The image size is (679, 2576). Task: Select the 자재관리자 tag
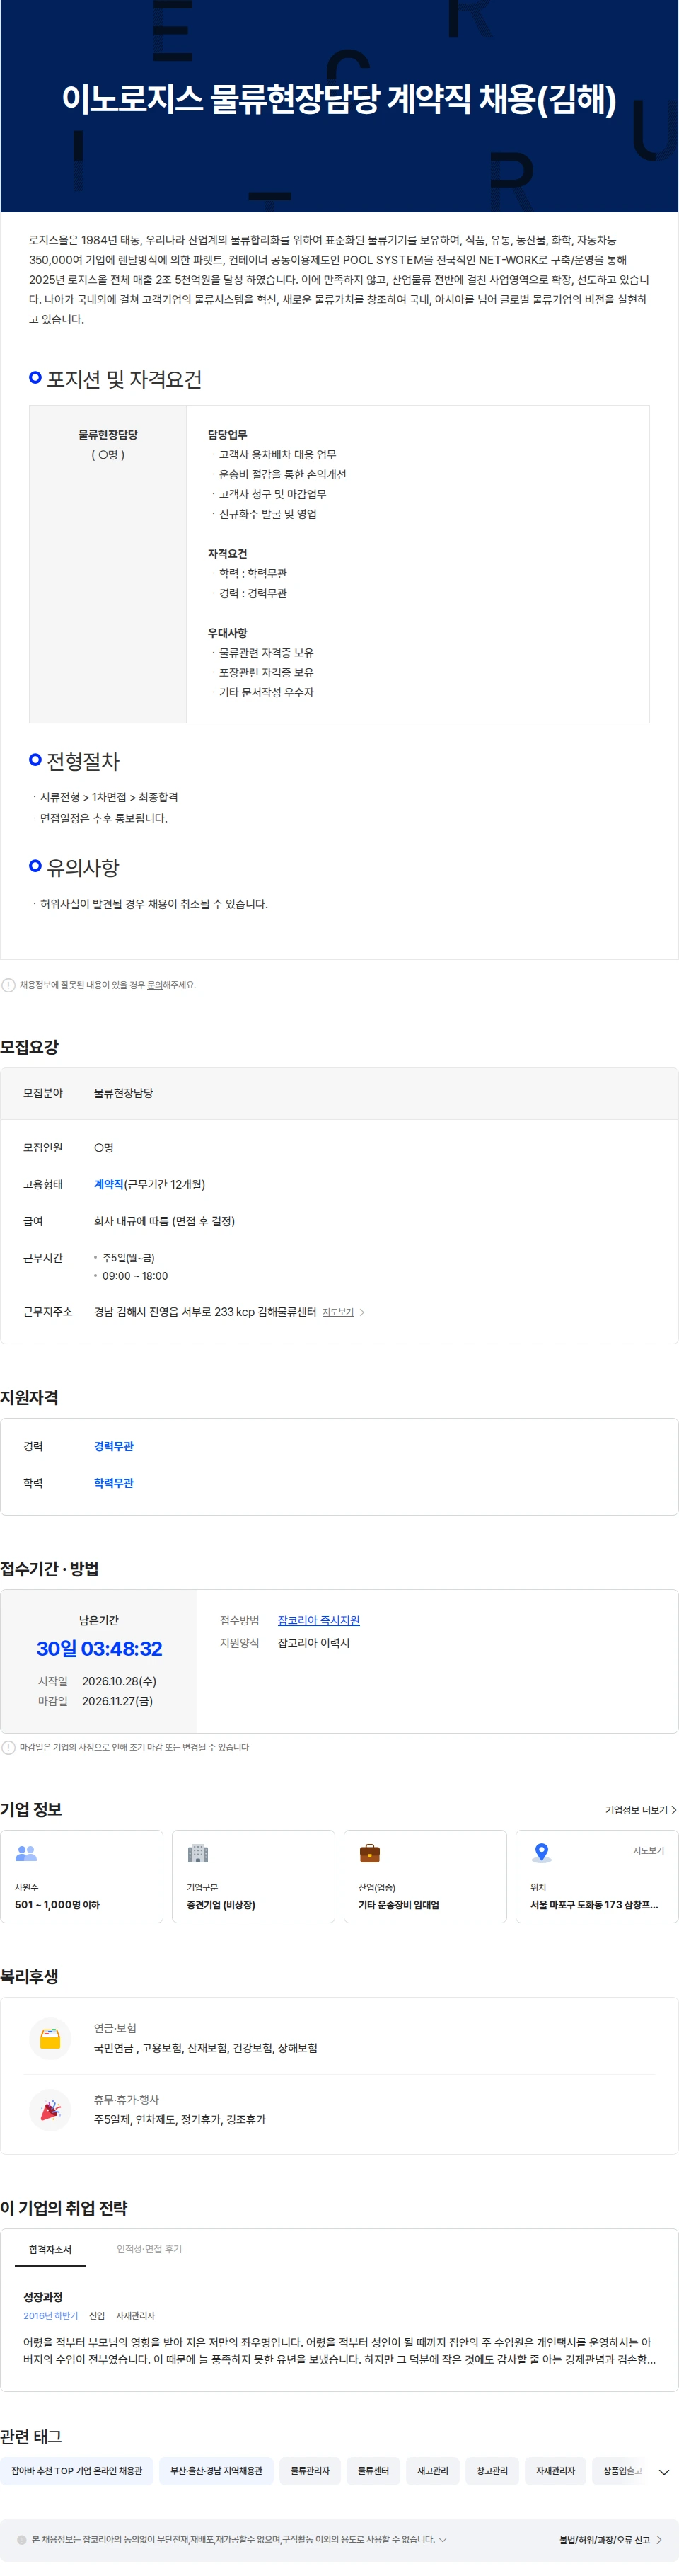555,2471
